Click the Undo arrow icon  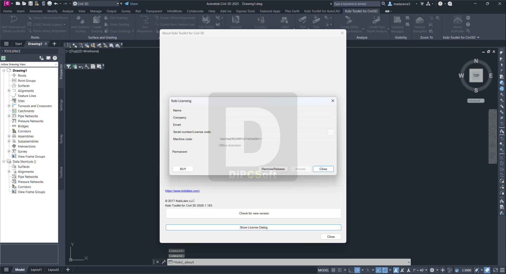pyautogui.click(x=56, y=4)
